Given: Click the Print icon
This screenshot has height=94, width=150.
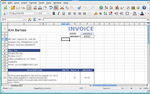Looking at the screenshot, I should (40, 8).
